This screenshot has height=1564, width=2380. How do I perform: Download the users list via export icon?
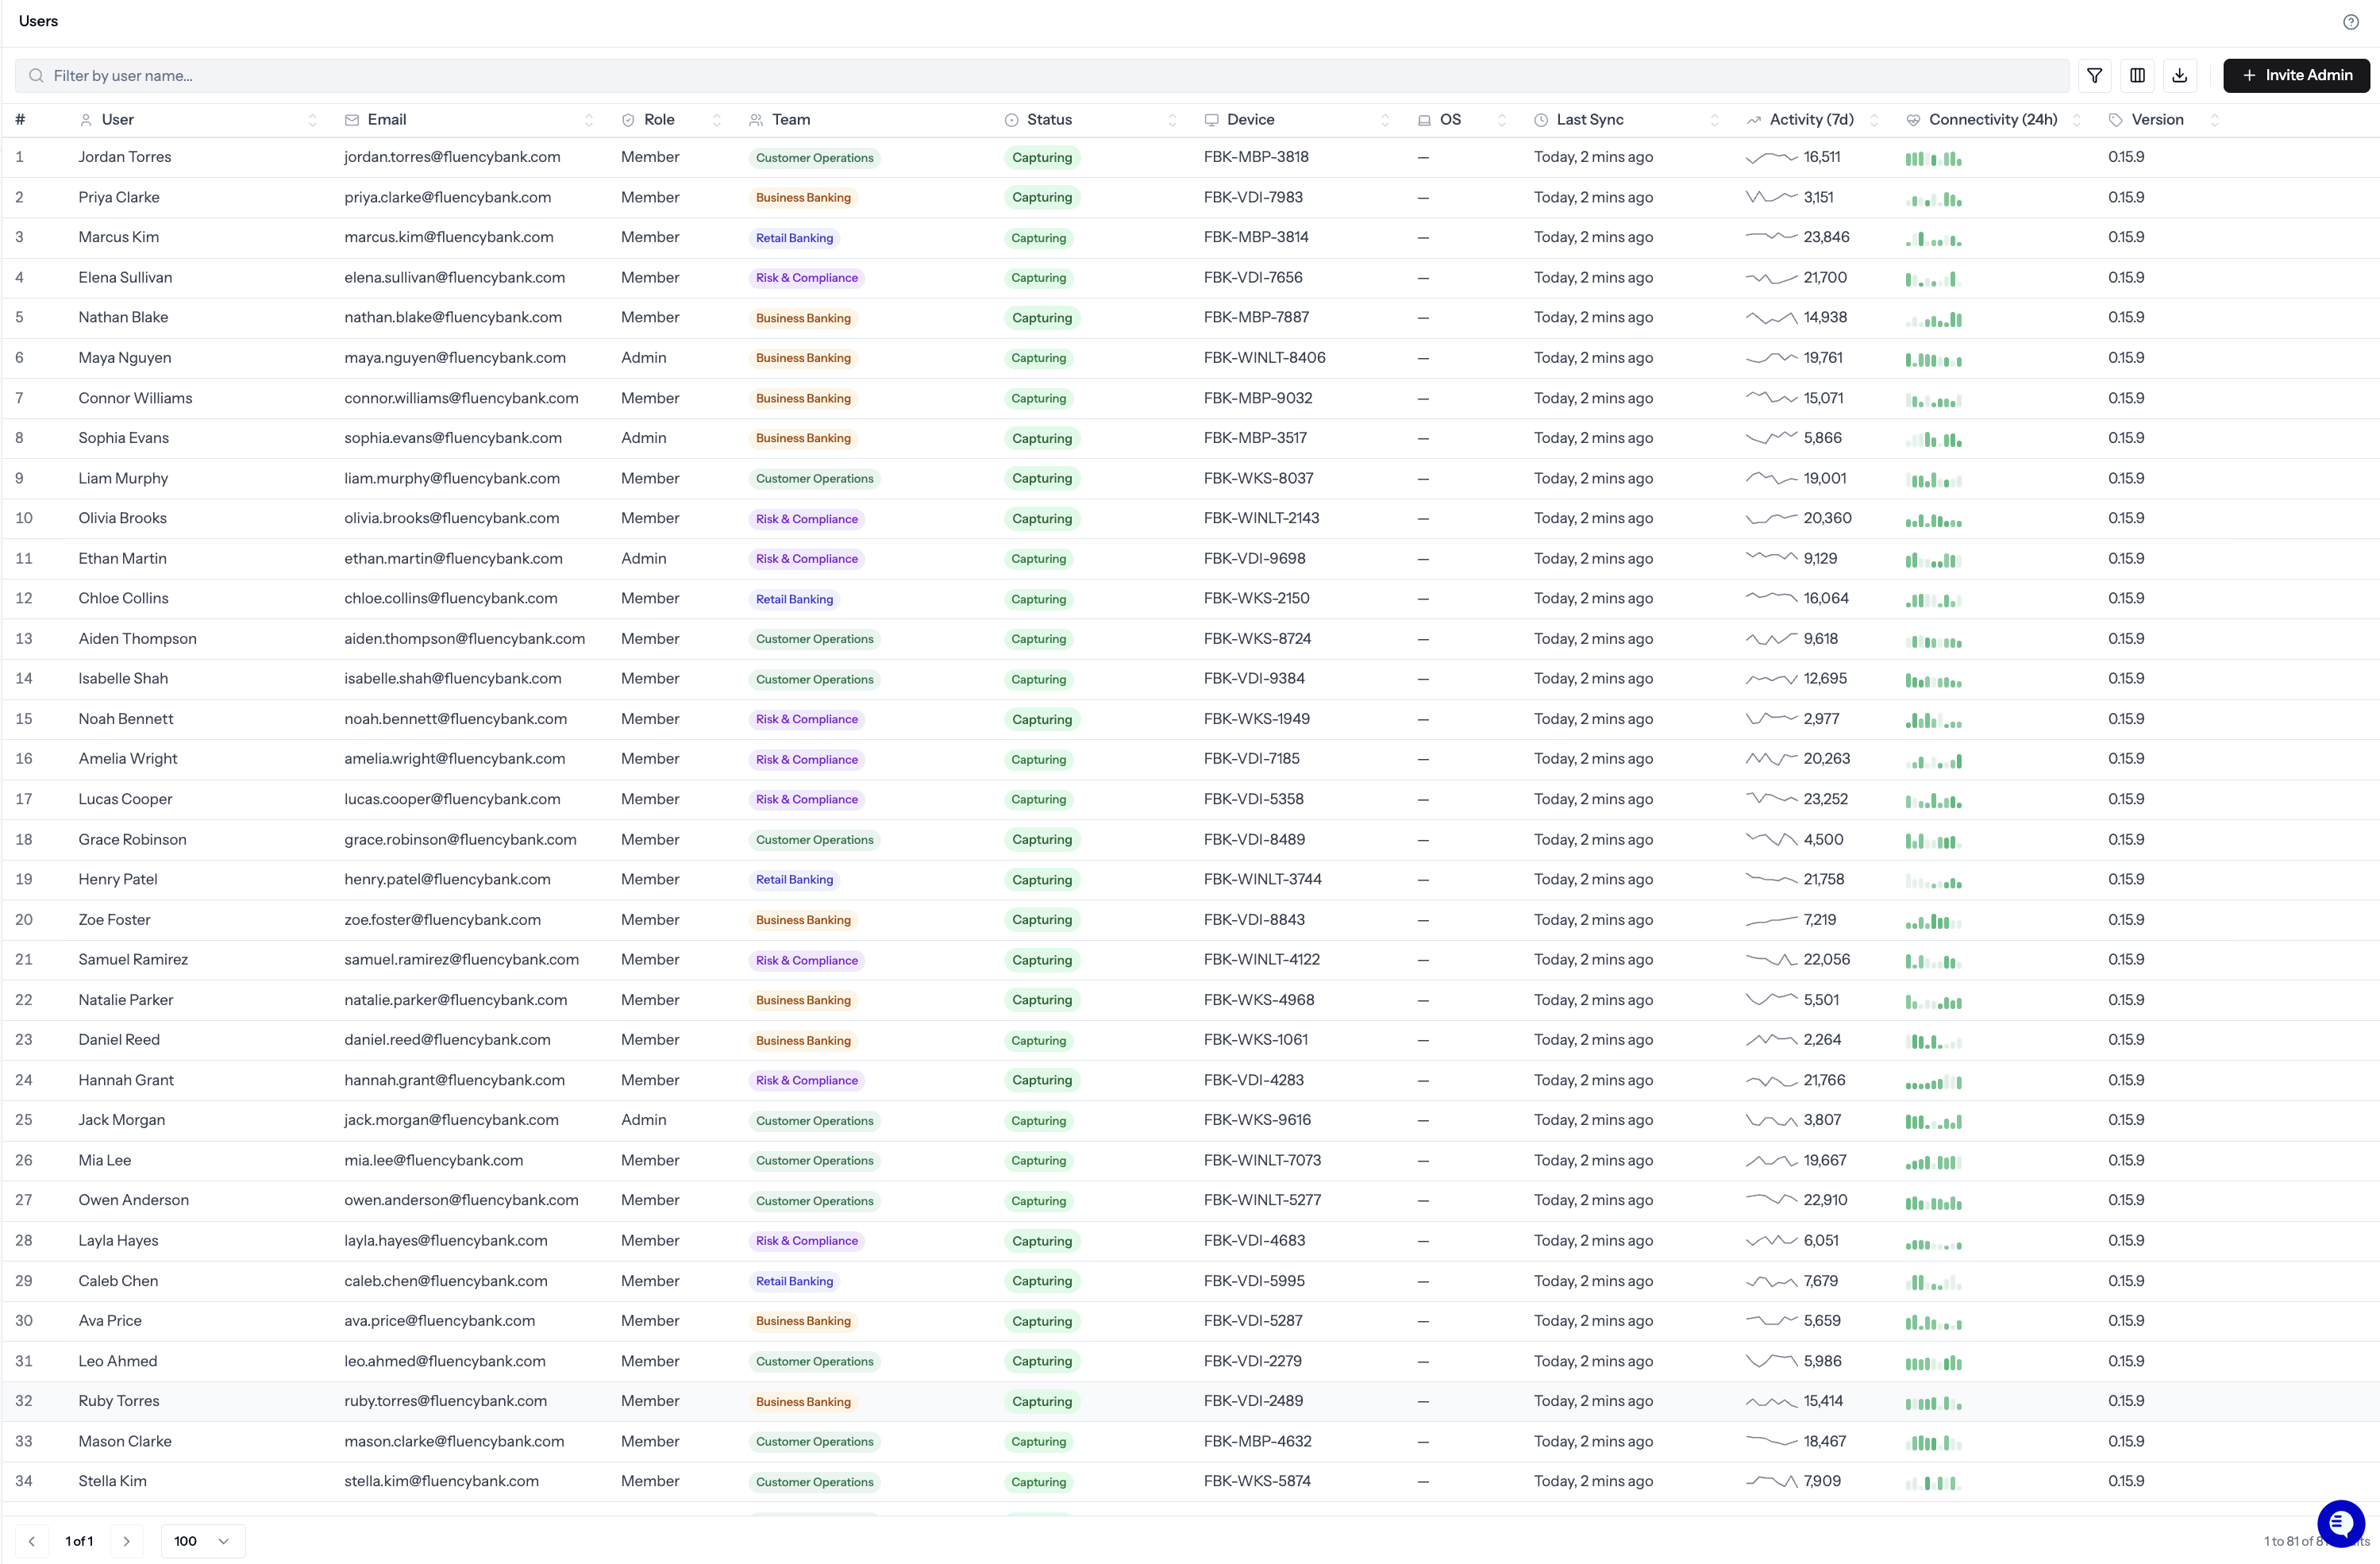click(x=2180, y=75)
